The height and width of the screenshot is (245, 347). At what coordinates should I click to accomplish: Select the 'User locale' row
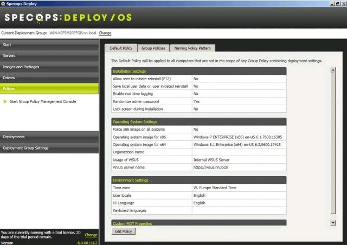click(199, 196)
